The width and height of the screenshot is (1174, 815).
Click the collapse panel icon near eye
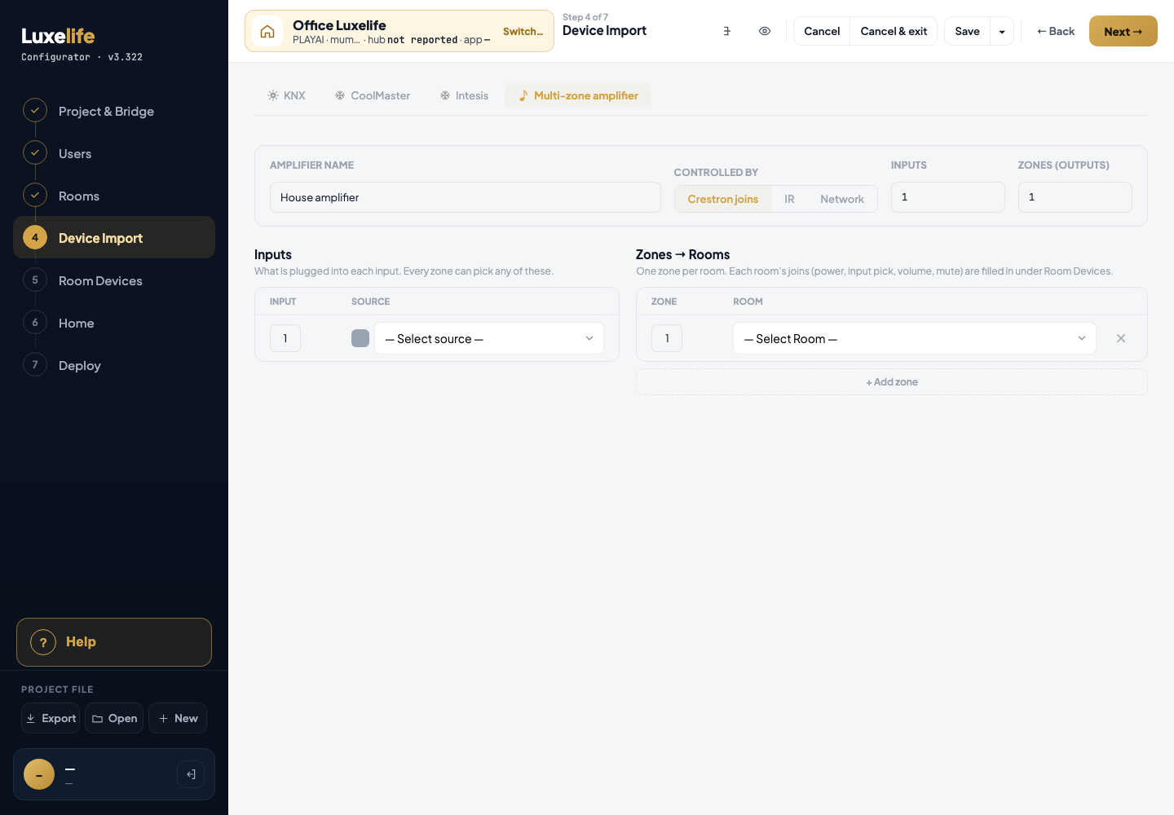tap(726, 31)
